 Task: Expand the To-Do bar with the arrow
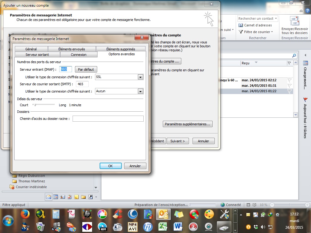coord(306,55)
